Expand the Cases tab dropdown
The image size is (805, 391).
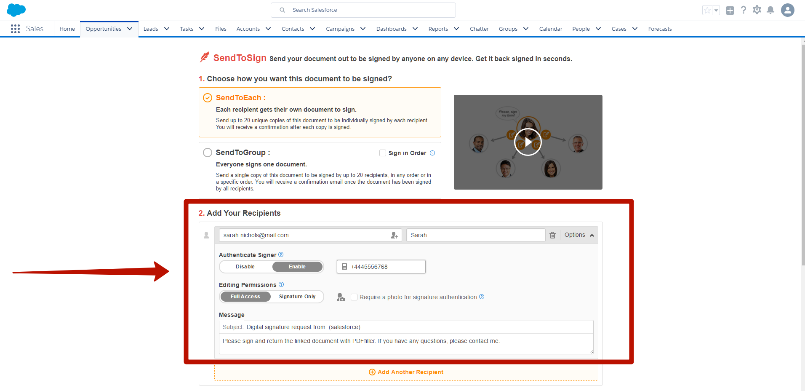point(635,29)
